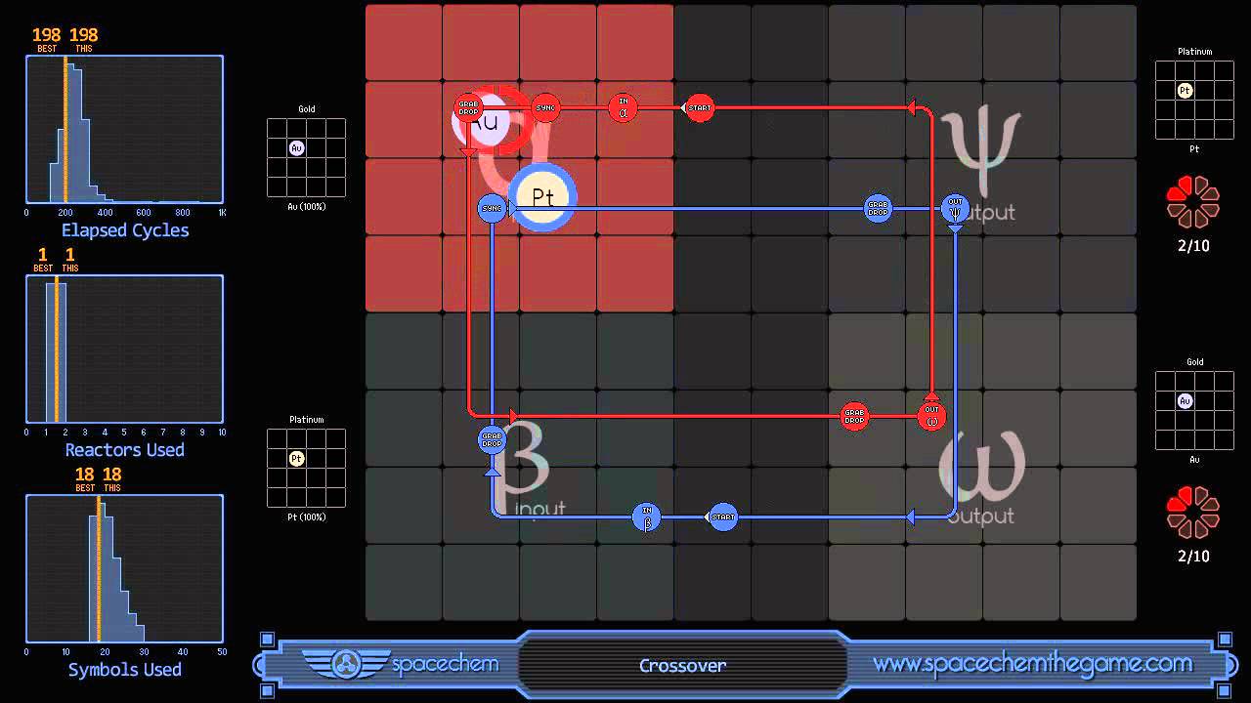Click the Gold input molecule grid
Viewport: 1251px width, 703px height.
click(306, 158)
